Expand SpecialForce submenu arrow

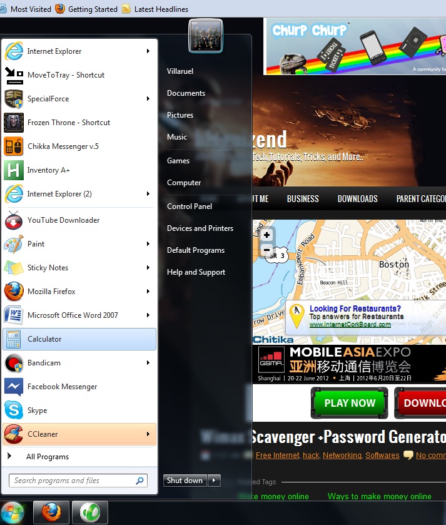click(148, 98)
